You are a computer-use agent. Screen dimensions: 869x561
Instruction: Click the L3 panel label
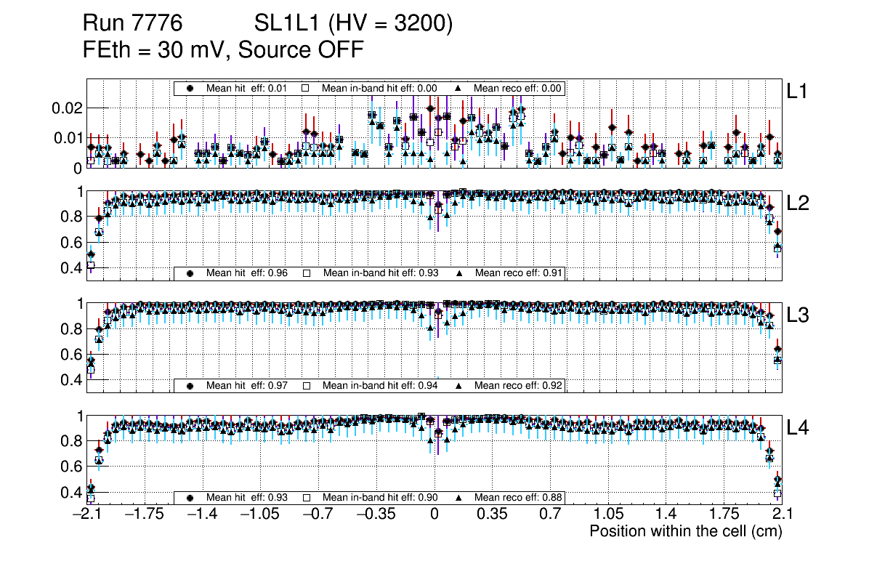coord(797,315)
